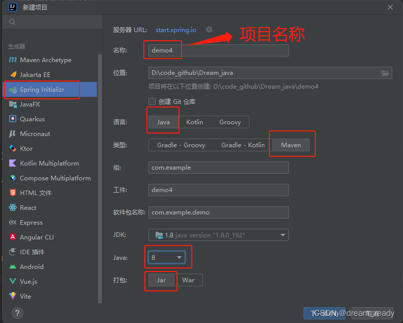Screen dimensions: 403x323
Task: Select Vite from the list
Action: [x=50, y=297]
